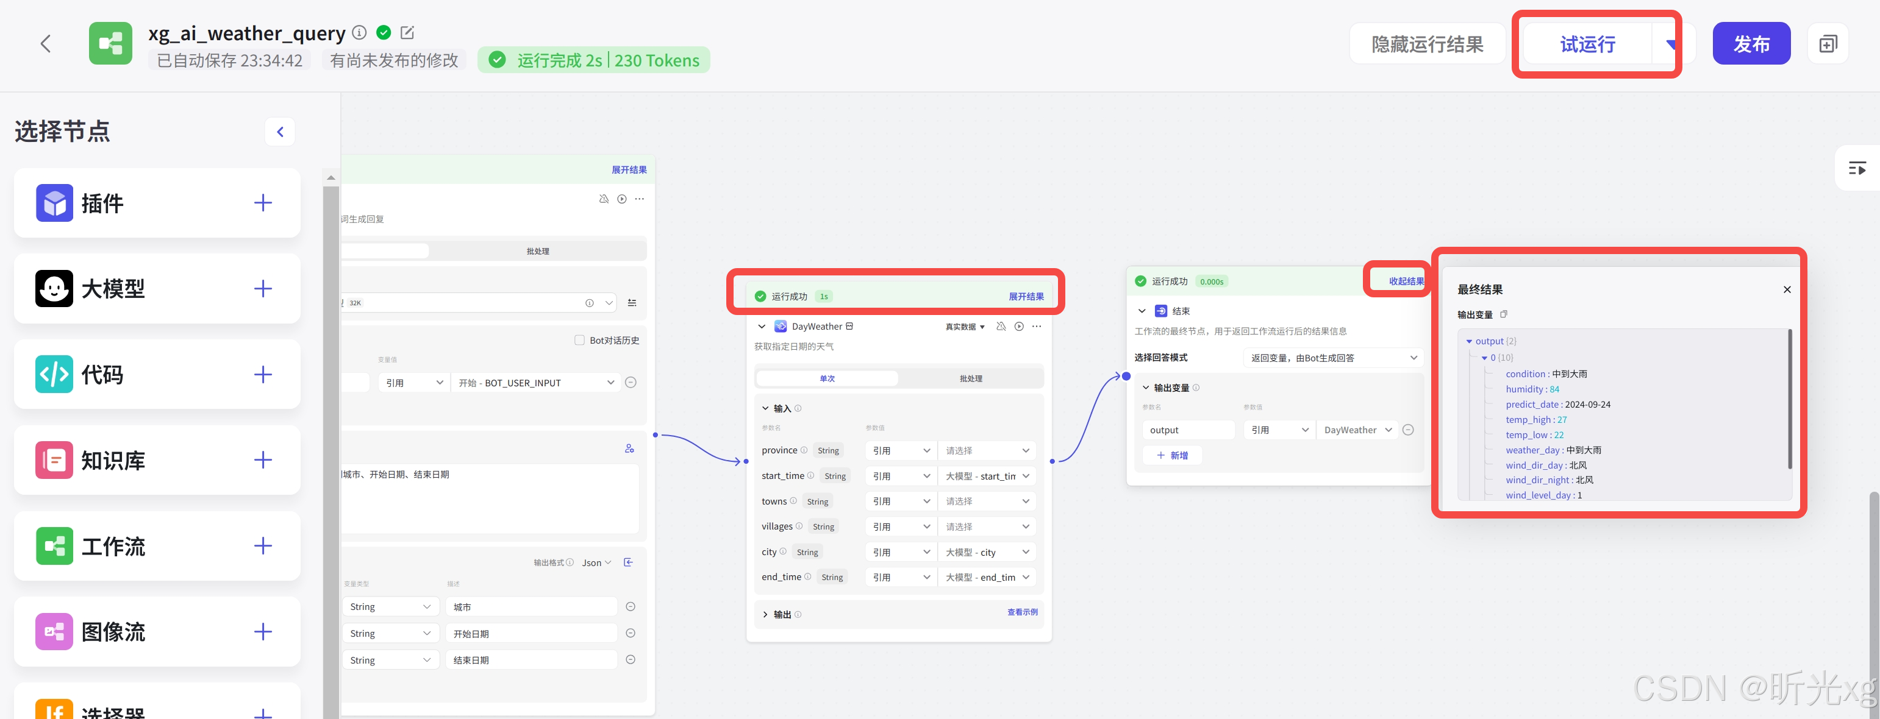Collapse the output tree in 最终结果
Viewport: 1880px width, 719px height.
[x=1469, y=341]
